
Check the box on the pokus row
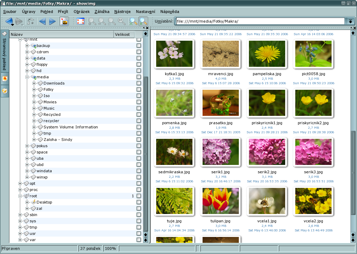(x=139, y=146)
